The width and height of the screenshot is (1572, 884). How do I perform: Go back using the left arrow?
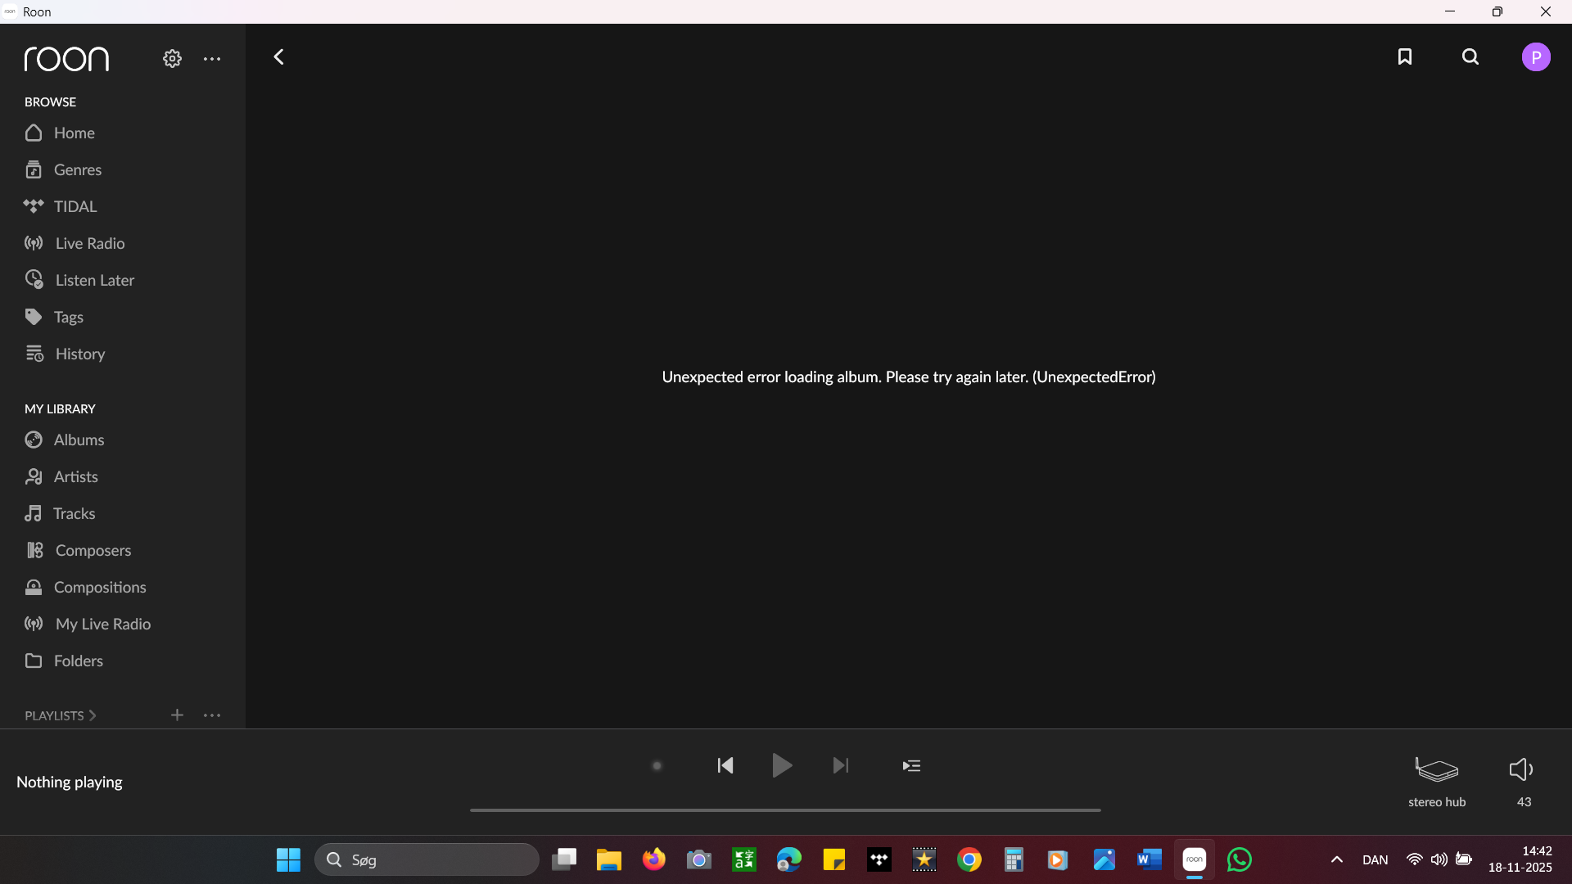point(278,56)
